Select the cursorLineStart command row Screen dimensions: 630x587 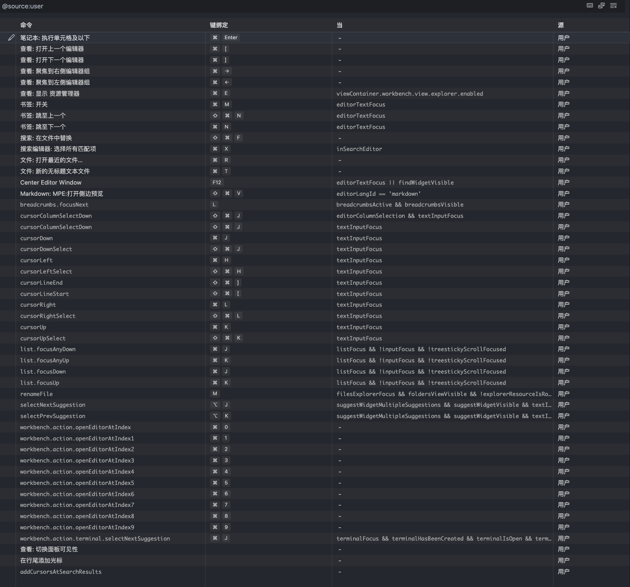tap(315, 294)
